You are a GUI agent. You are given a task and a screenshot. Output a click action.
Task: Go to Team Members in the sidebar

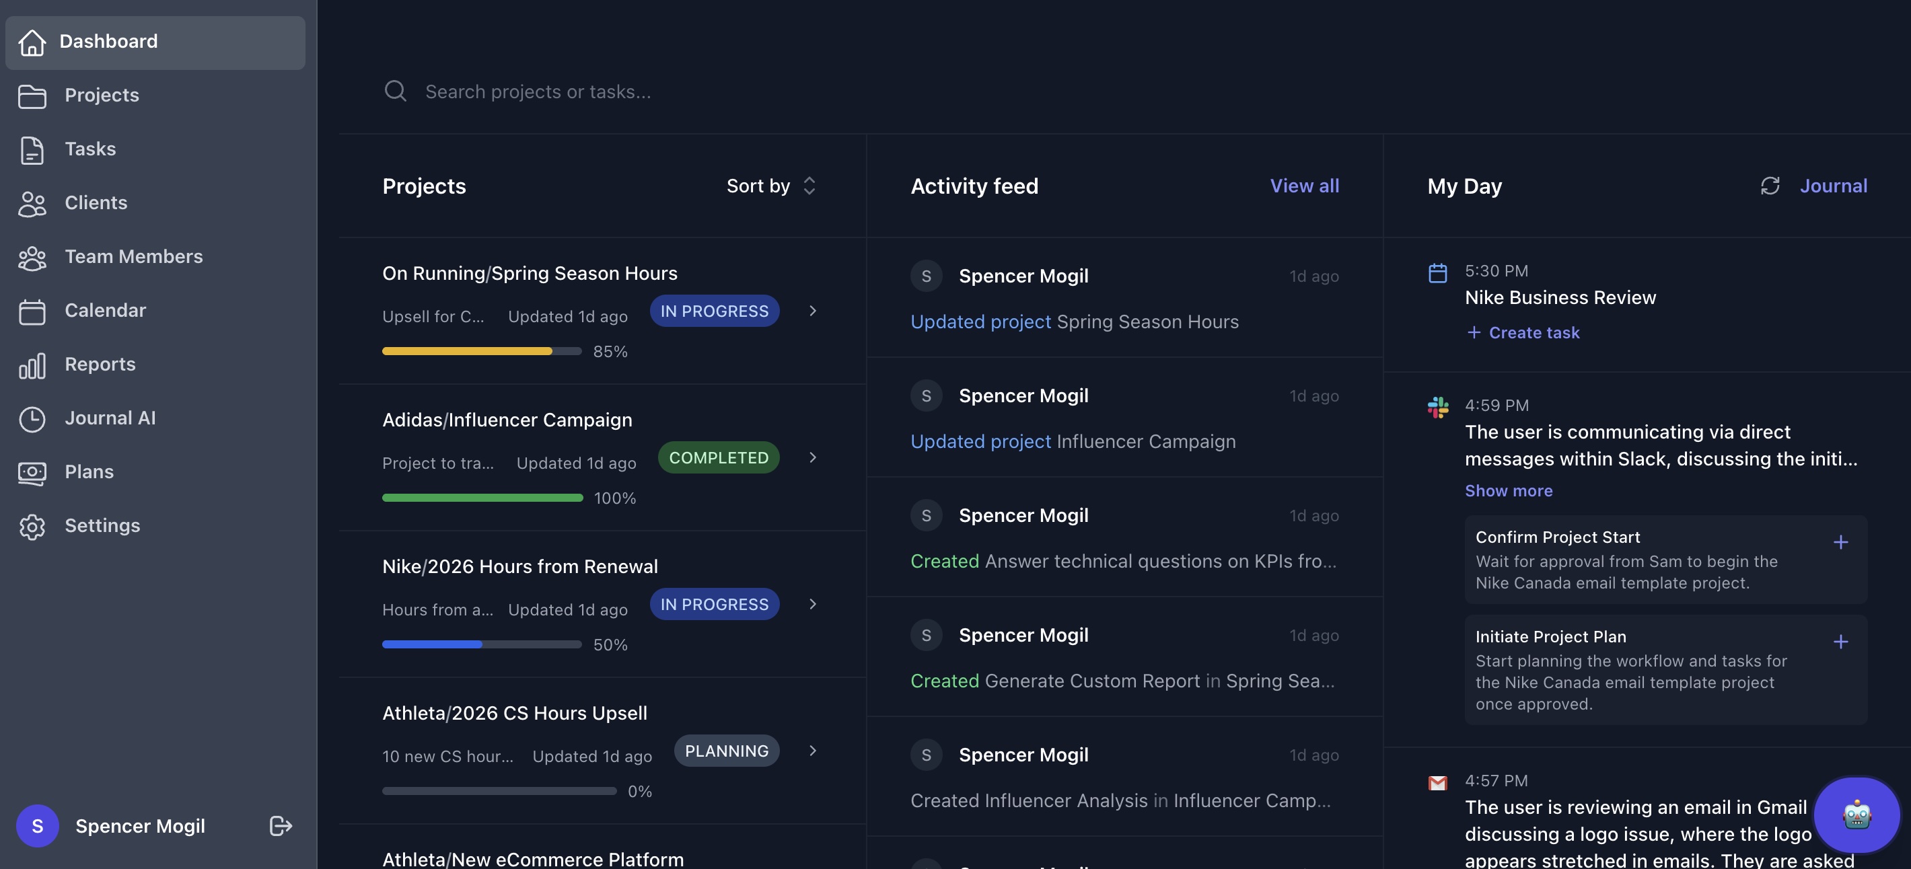pyautogui.click(x=133, y=256)
